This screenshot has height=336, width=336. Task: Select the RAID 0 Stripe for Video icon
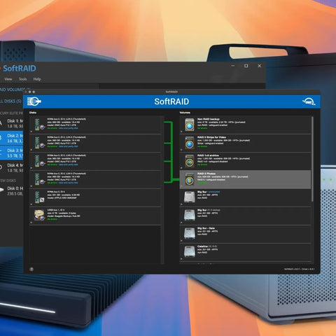(x=190, y=143)
